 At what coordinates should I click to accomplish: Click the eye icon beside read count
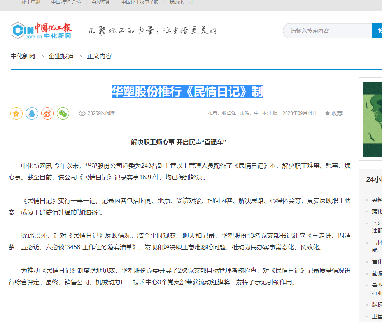click(82, 113)
